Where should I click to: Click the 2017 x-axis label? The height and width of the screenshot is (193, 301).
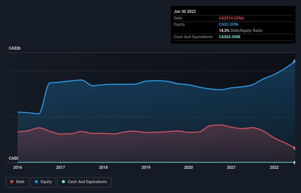coord(60,167)
